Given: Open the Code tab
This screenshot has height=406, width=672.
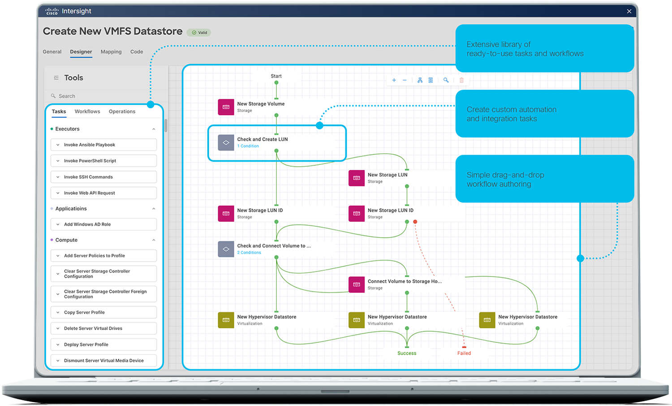Looking at the screenshot, I should tap(137, 52).
